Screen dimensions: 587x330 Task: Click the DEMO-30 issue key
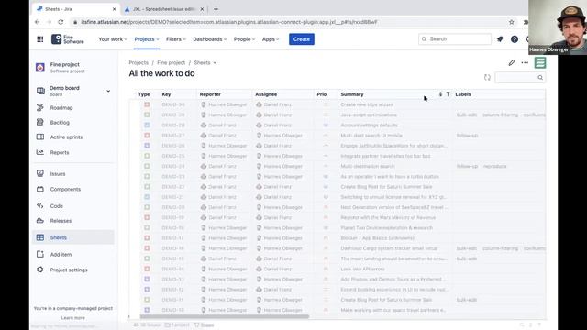point(173,104)
